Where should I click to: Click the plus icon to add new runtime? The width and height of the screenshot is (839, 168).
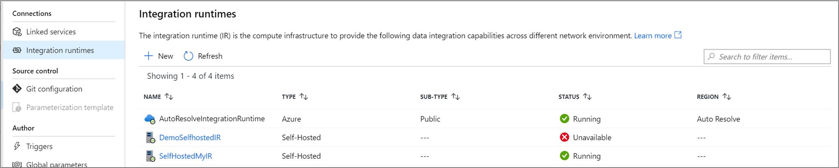[149, 56]
